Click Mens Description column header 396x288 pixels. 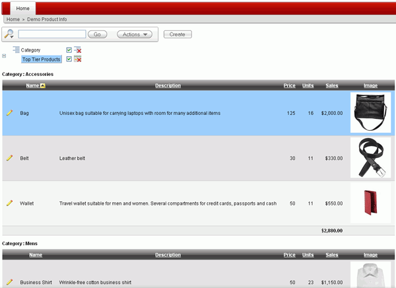[x=168, y=255]
